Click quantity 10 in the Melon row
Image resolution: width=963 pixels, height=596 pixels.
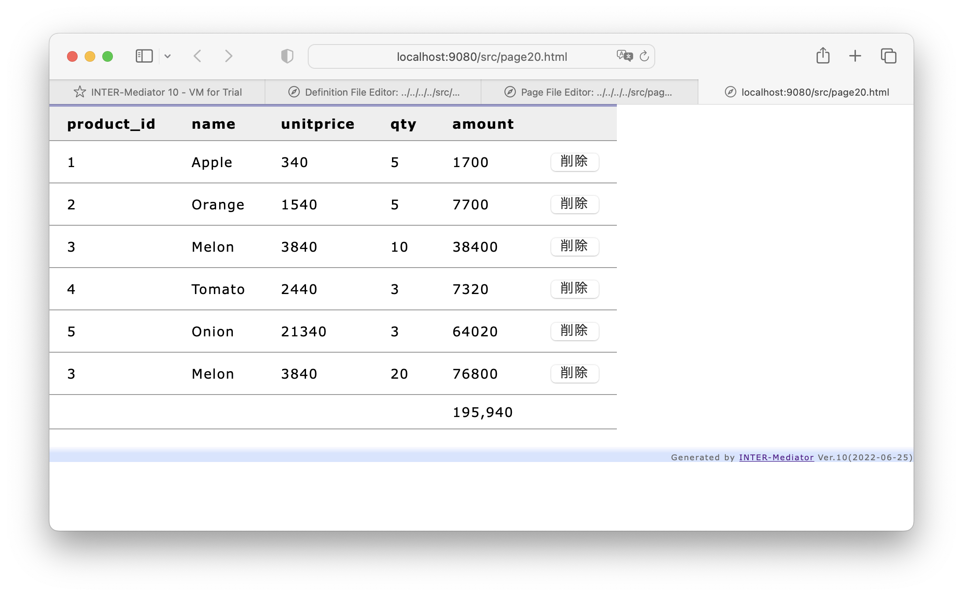[399, 247]
